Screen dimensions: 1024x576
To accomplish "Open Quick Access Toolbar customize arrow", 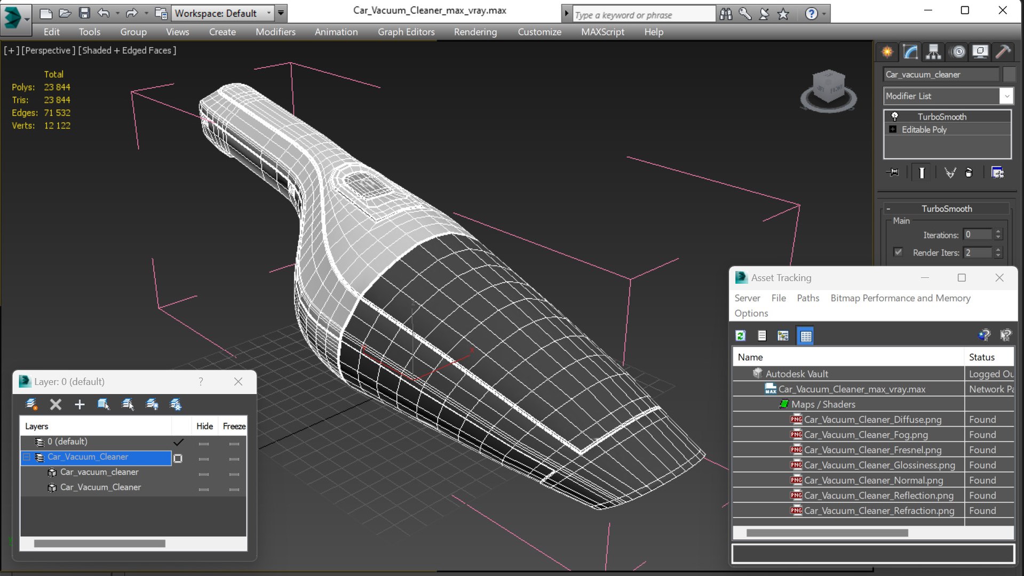I will pyautogui.click(x=281, y=13).
